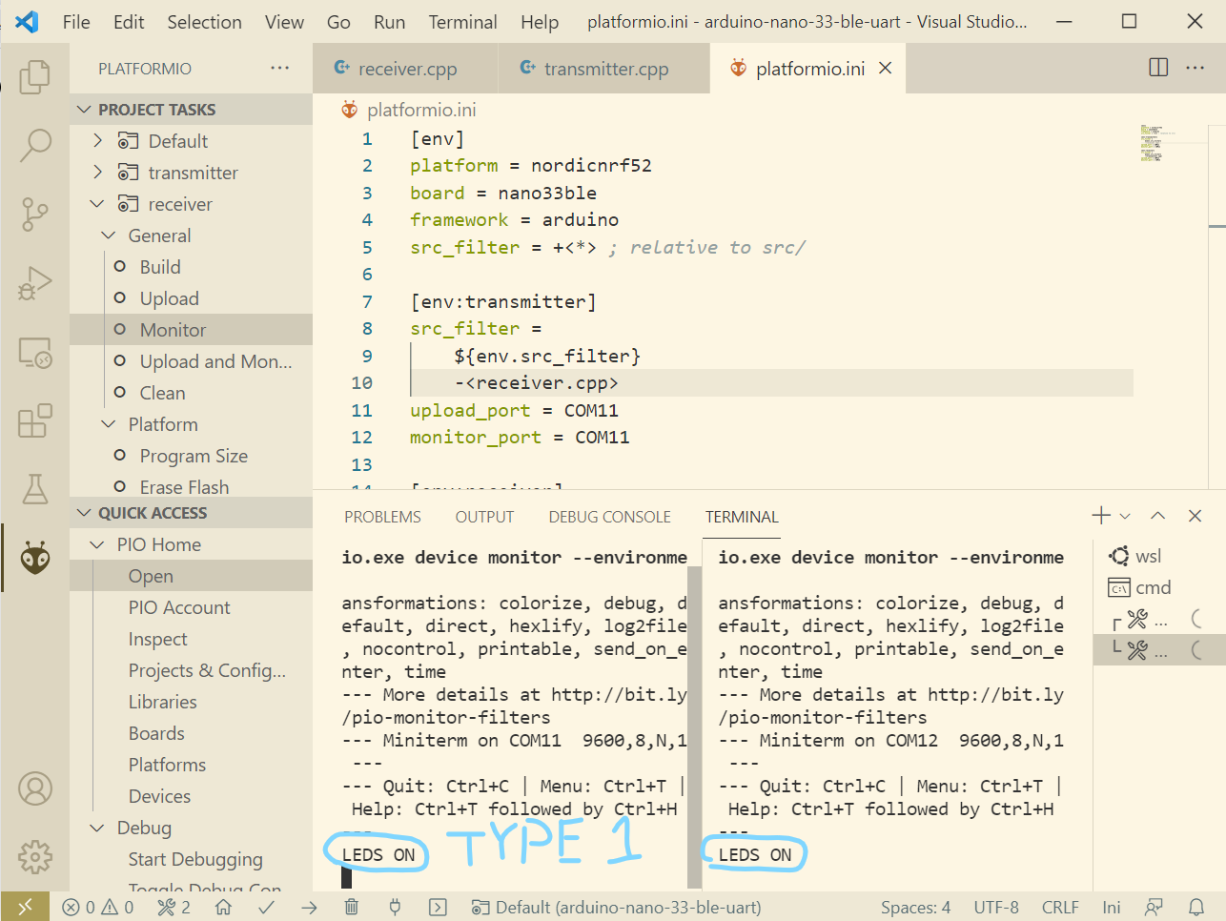Screen dimensions: 1226x921
Task: Click PlatformIO Clean trash icon in the status bar
Action: click(352, 907)
